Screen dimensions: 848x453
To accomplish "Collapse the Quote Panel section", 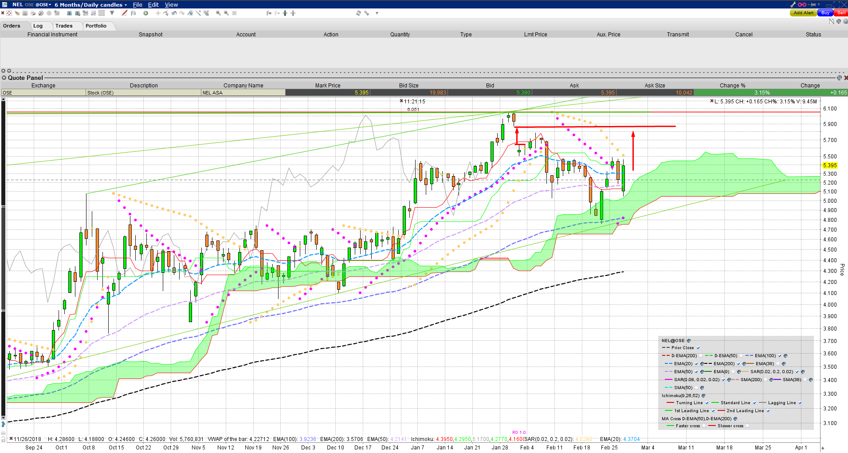I will click(x=4, y=78).
